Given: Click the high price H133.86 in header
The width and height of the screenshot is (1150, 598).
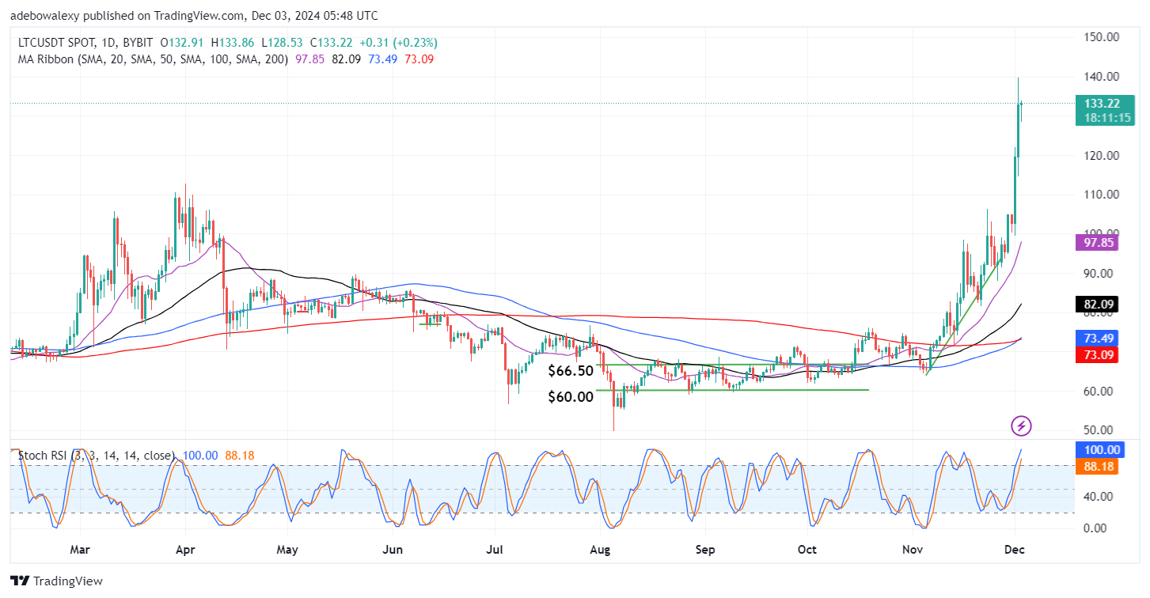Looking at the screenshot, I should (234, 43).
